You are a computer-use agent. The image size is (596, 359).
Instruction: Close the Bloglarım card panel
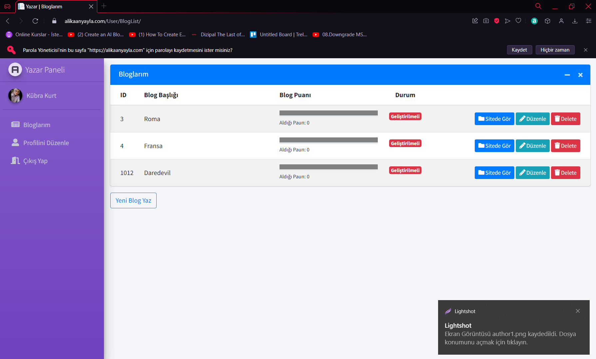pyautogui.click(x=580, y=75)
